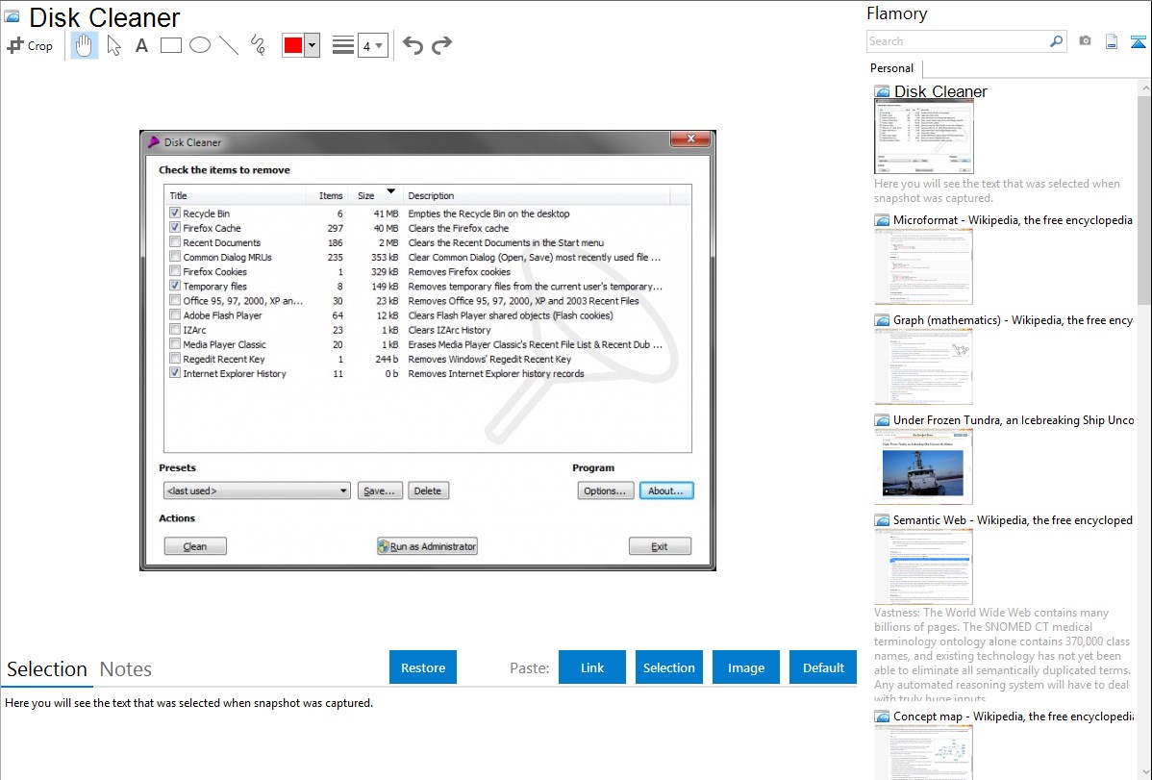Paste as Selection
The height and width of the screenshot is (780, 1152).
point(668,667)
